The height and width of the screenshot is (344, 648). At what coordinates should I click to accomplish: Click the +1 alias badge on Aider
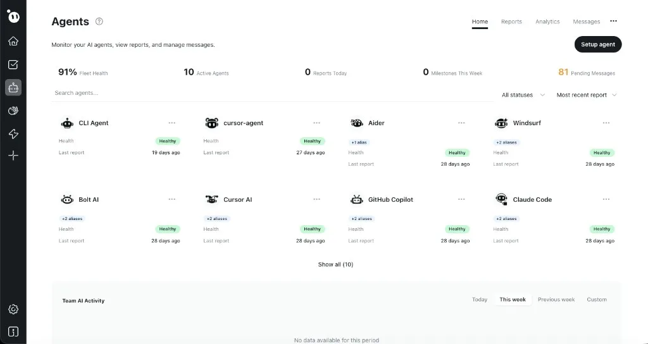[x=359, y=142]
